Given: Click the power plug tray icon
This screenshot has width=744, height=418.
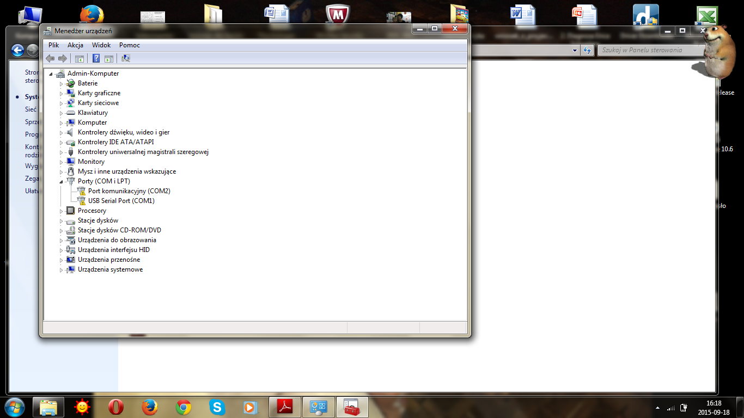Looking at the screenshot, I should coord(684,408).
